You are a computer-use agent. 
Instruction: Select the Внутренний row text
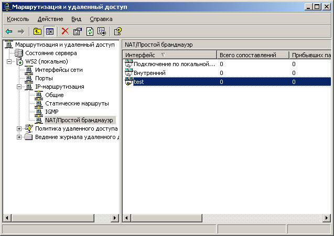[x=149, y=73]
